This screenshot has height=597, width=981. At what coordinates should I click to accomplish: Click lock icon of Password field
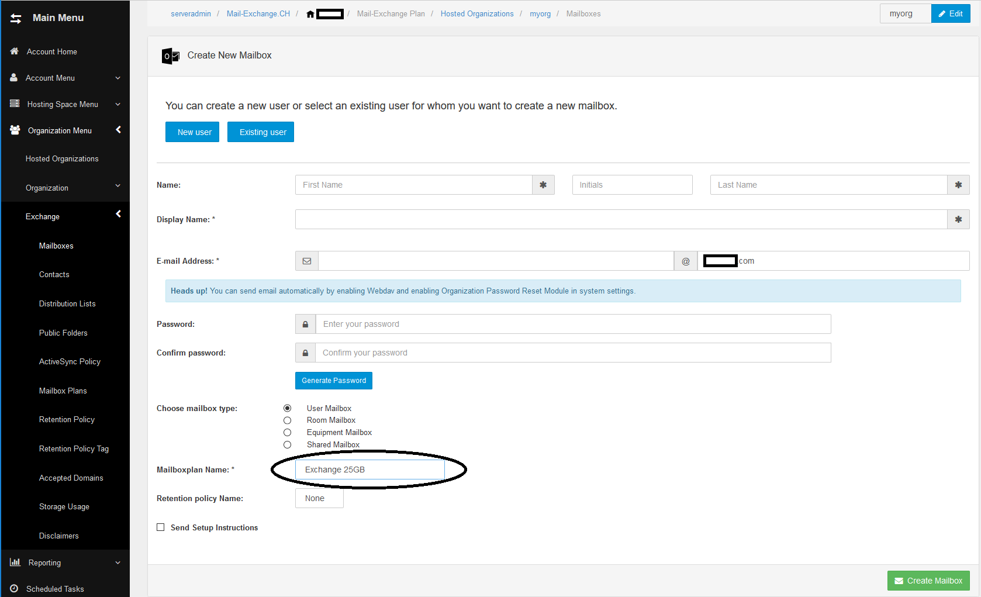305,324
